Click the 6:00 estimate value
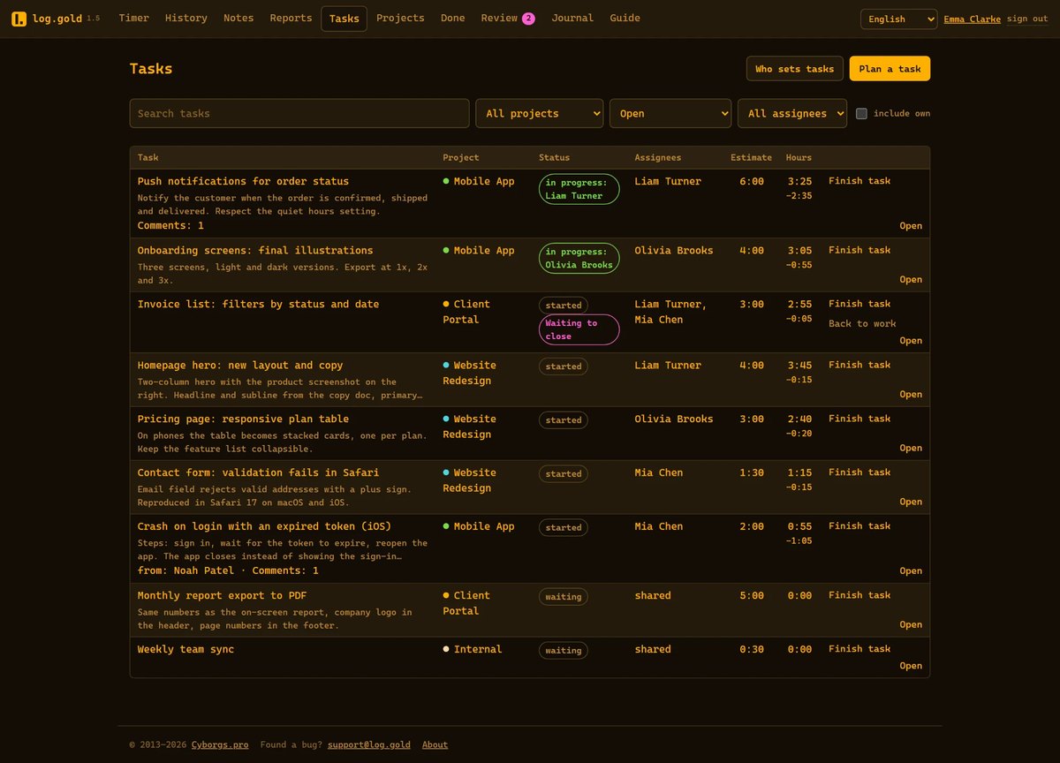 752,181
